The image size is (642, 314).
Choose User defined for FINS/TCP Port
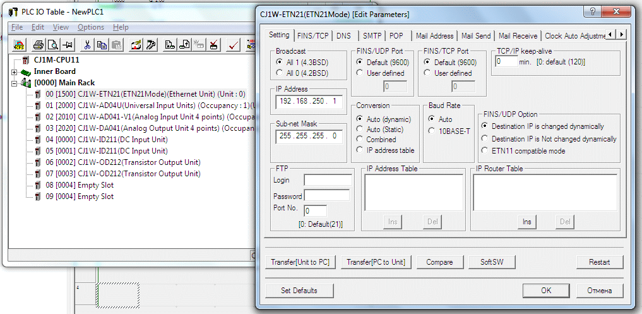click(427, 73)
